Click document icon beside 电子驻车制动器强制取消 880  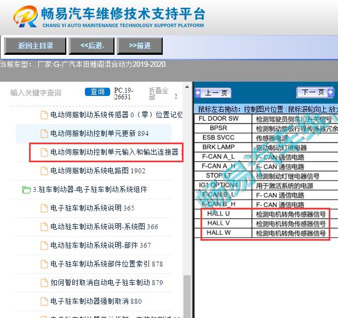coord(44,302)
